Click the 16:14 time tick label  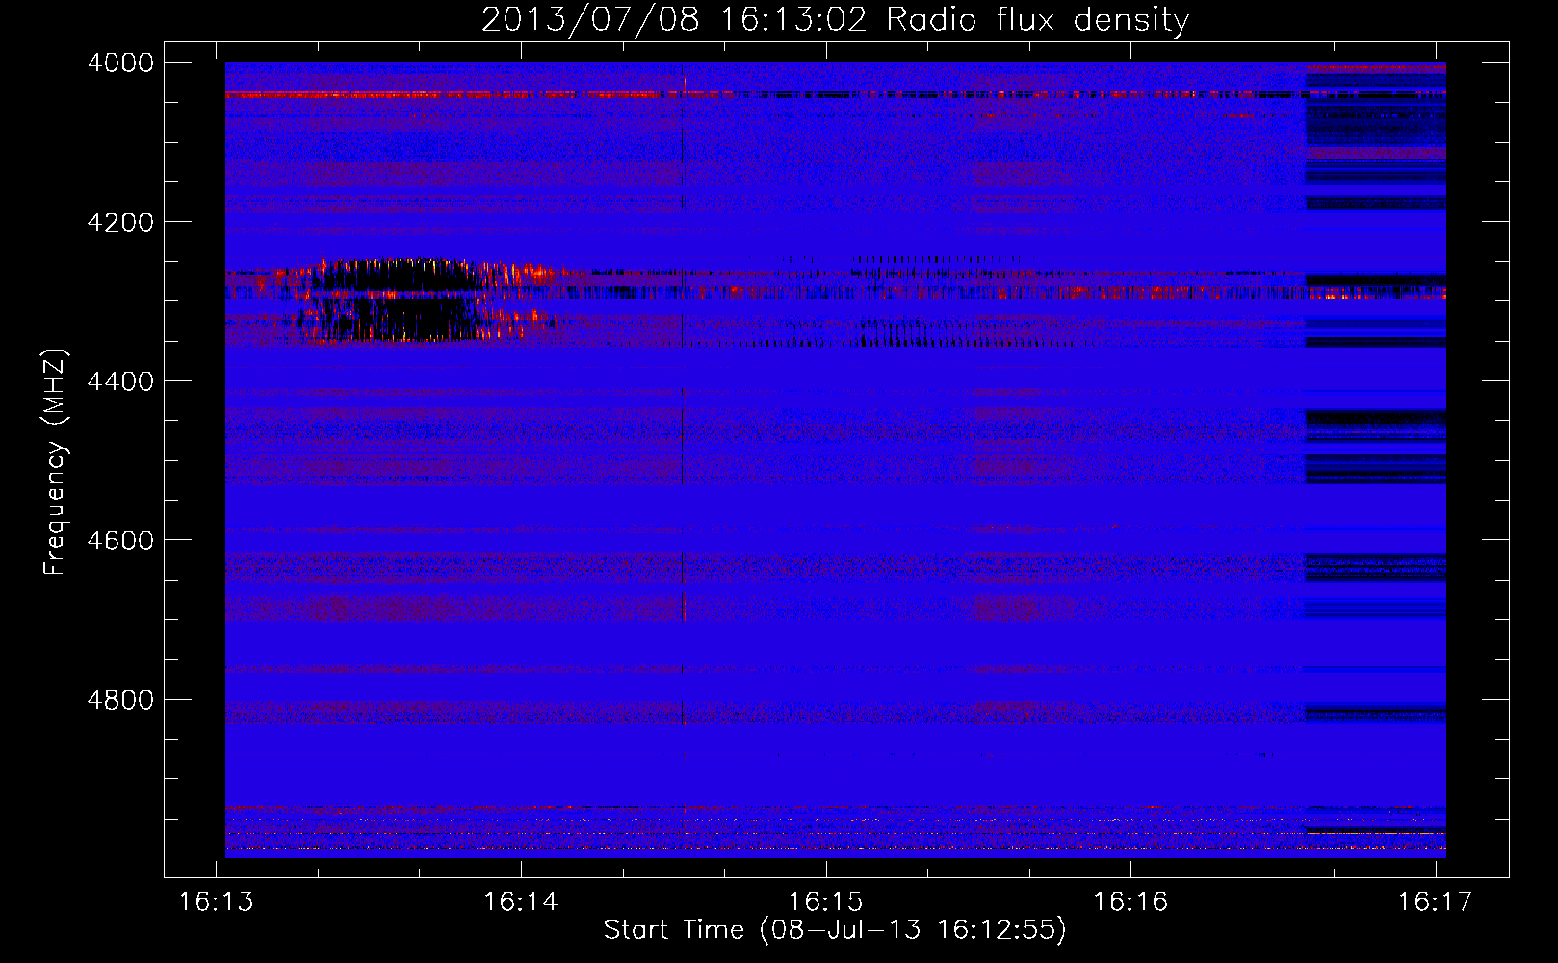(x=521, y=901)
